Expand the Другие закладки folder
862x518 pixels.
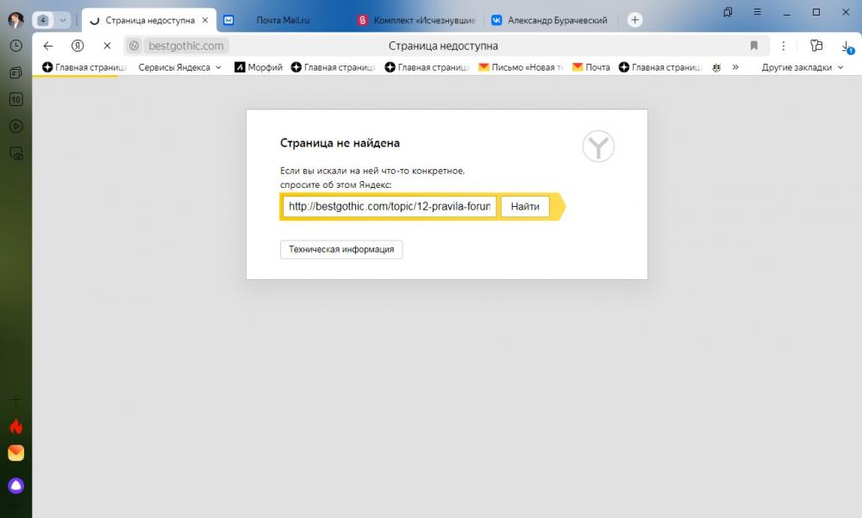click(802, 67)
